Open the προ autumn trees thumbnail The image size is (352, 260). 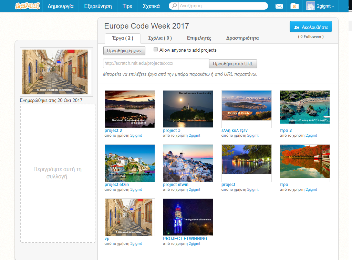coord(305,163)
